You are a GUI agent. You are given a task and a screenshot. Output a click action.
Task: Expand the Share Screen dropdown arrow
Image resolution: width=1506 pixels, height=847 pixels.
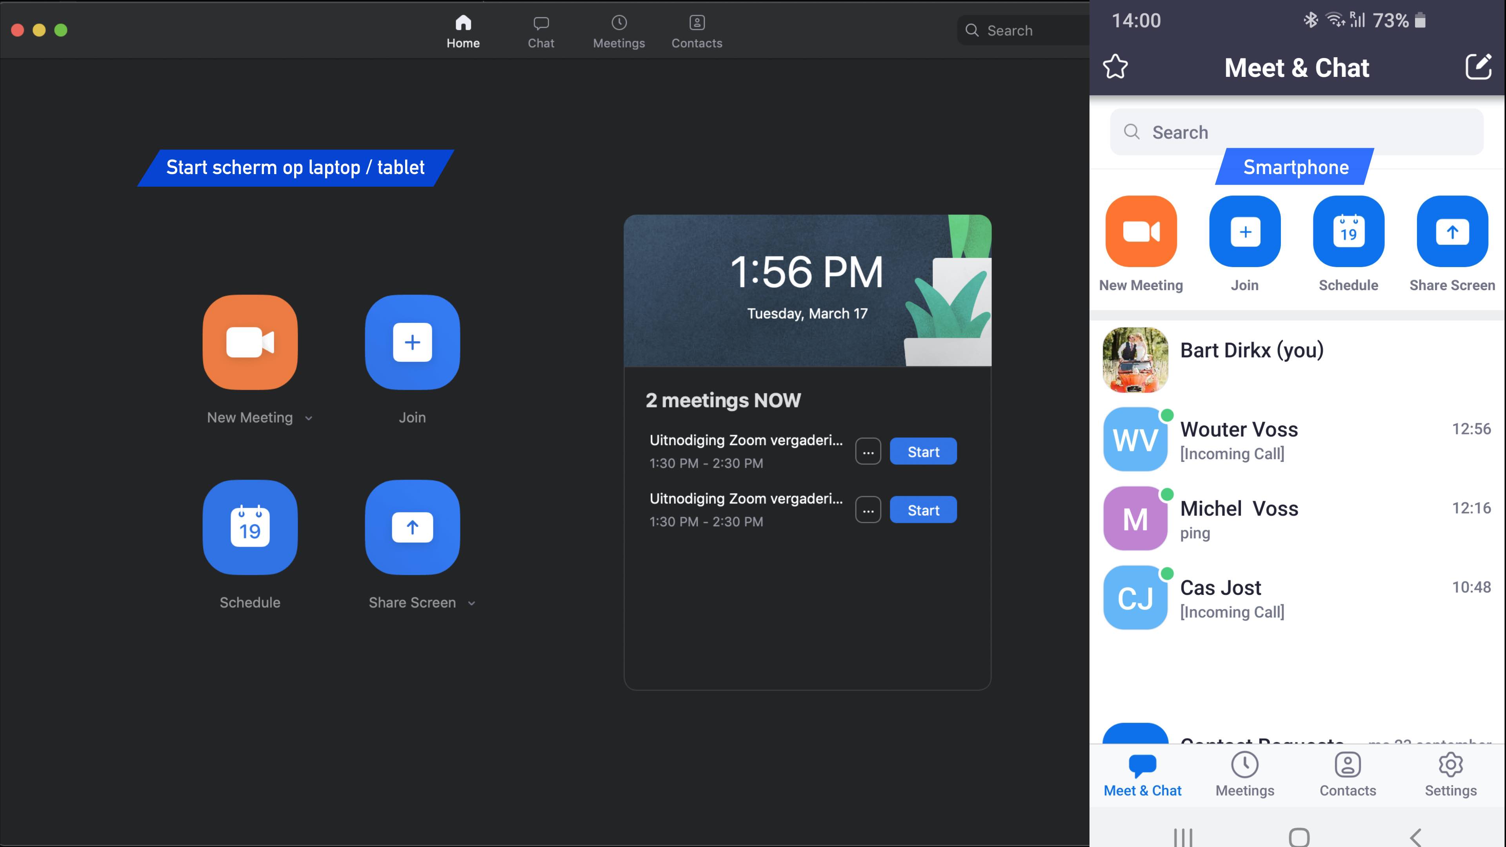[472, 603]
